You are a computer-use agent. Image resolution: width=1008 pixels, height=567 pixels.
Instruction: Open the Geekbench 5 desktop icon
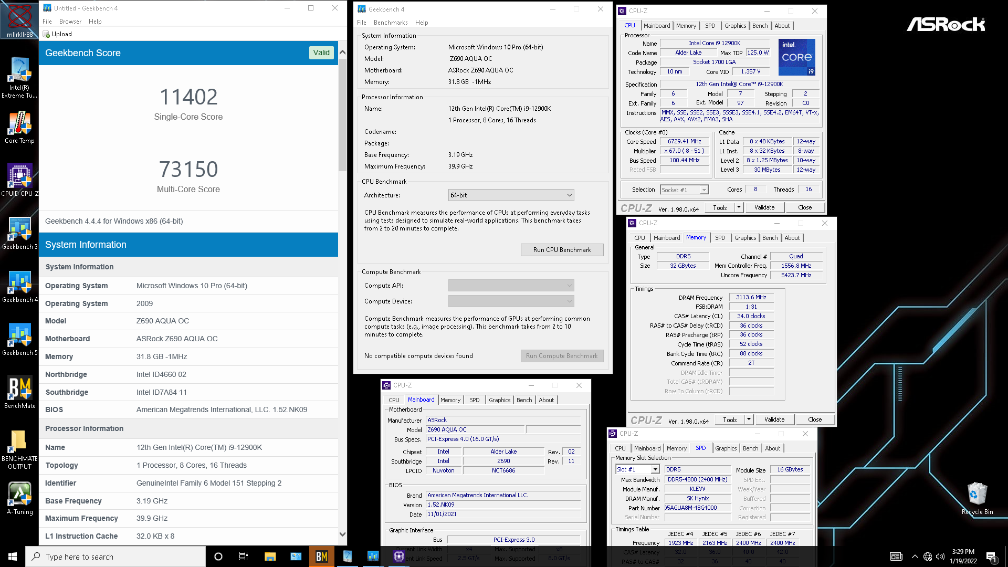click(19, 339)
